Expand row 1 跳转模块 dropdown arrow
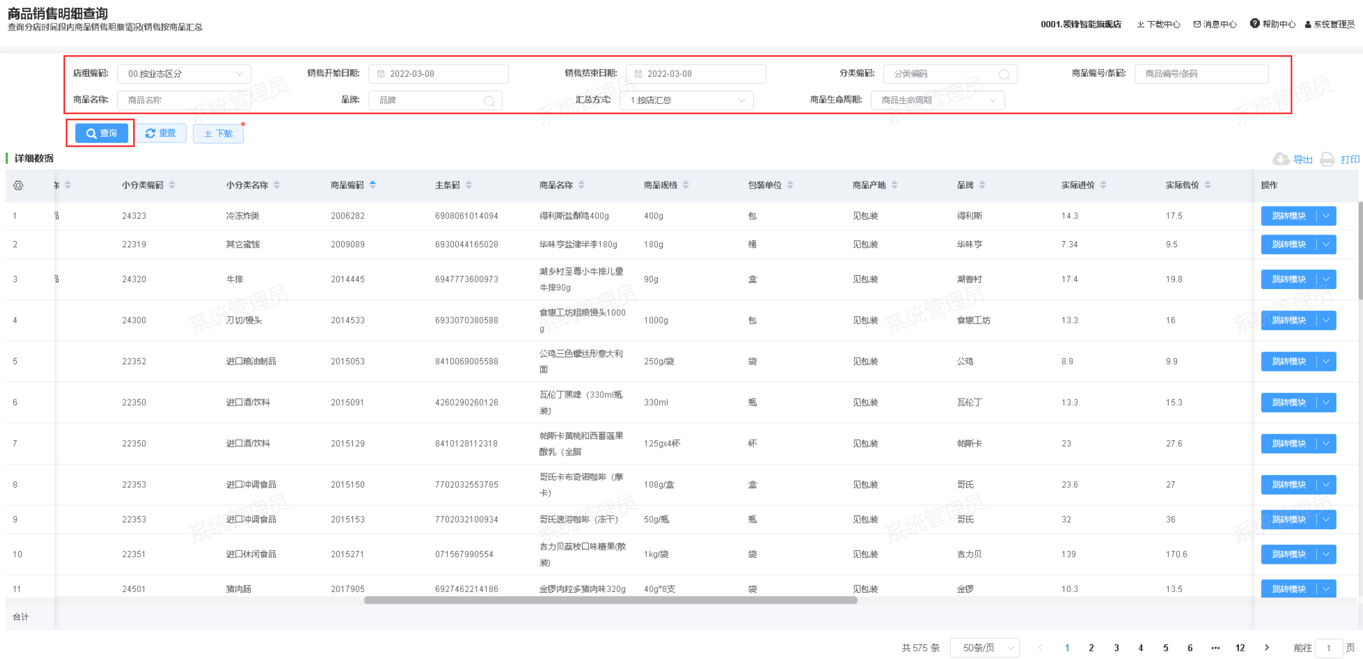Screen dimensions: 1363x659 (x=1326, y=216)
